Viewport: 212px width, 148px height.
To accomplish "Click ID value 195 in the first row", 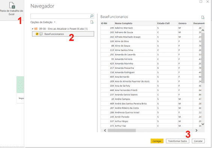I will 112,28.
